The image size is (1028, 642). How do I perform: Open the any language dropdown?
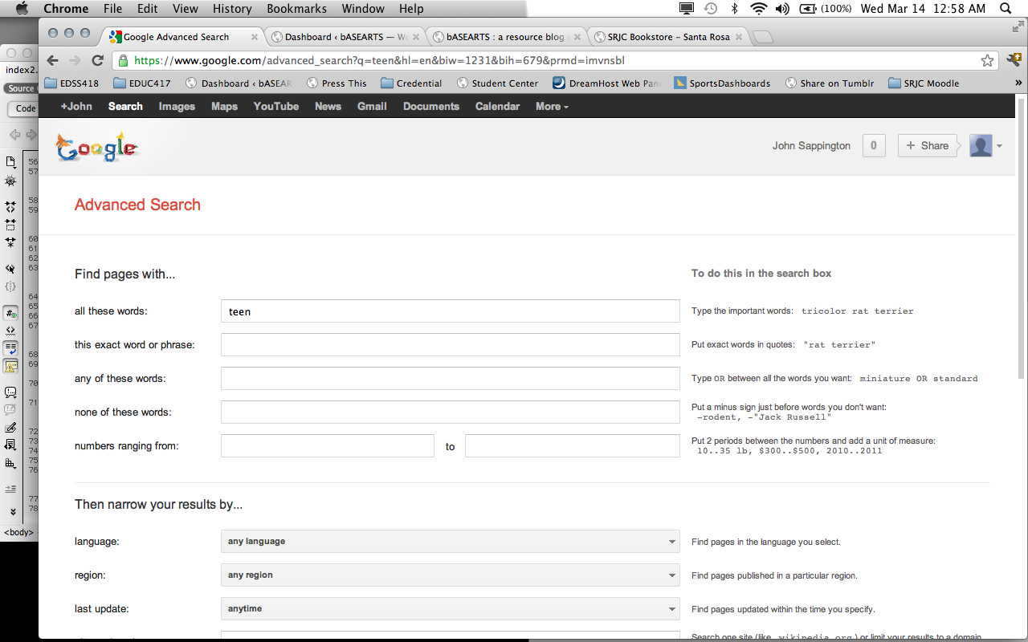pos(451,541)
